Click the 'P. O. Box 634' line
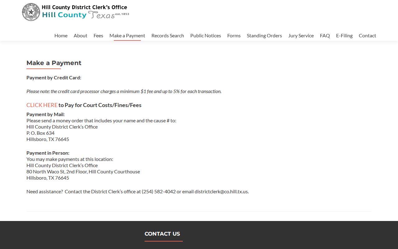The height and width of the screenshot is (249, 398). point(40,133)
